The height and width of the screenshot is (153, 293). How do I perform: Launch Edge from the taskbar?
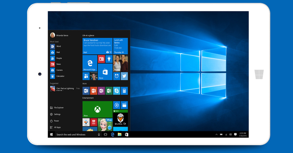[x=113, y=134]
